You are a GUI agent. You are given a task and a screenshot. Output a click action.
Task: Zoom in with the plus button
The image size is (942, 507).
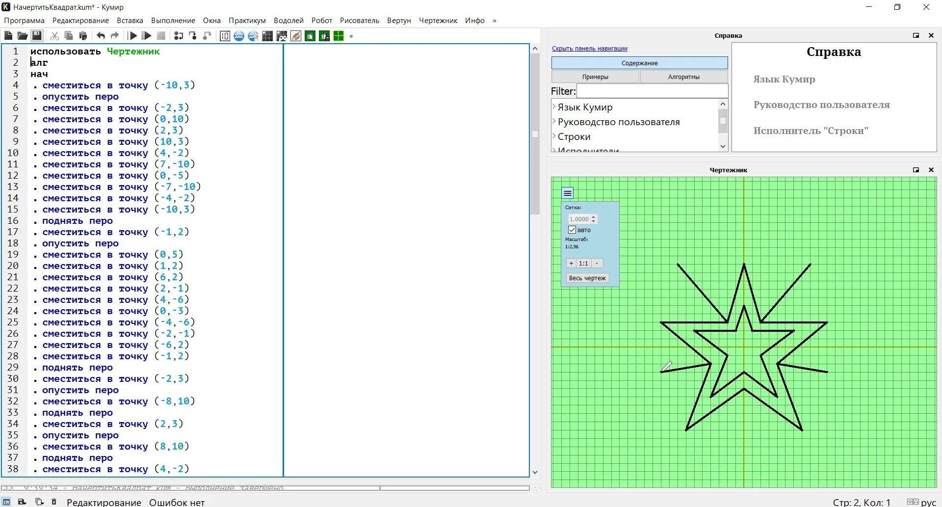click(571, 264)
